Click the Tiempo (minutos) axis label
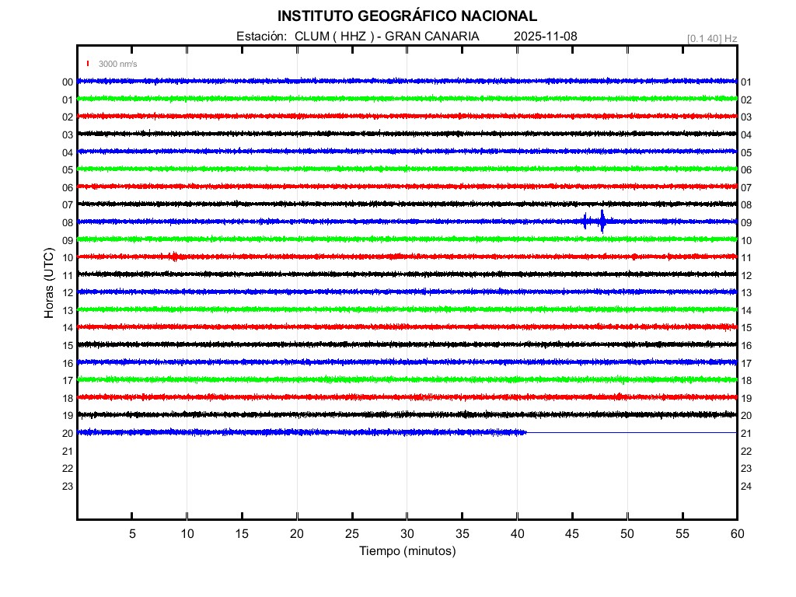The image size is (796, 597). pos(407,551)
